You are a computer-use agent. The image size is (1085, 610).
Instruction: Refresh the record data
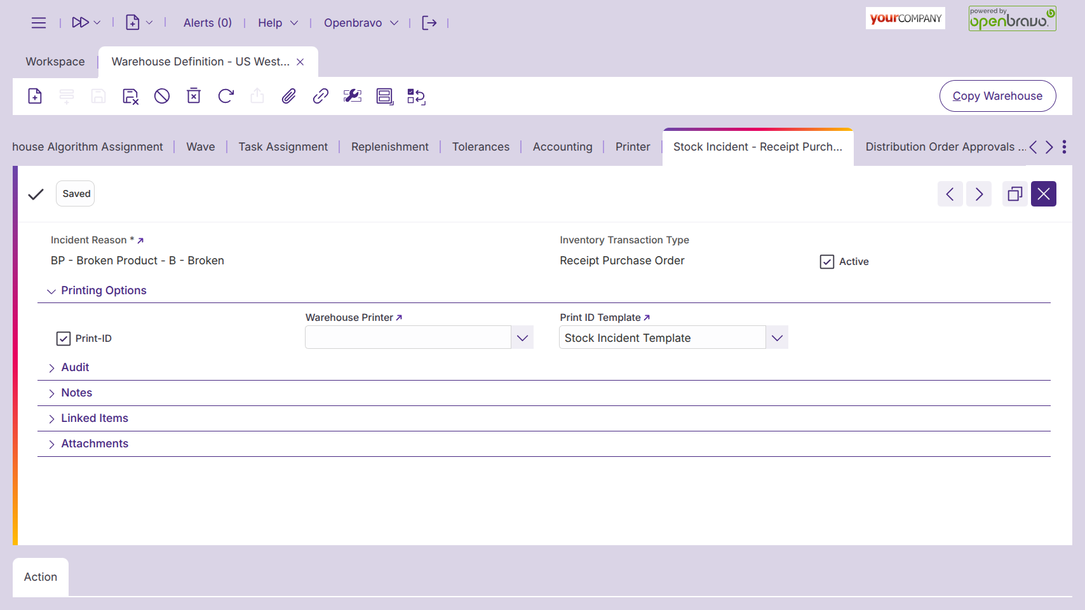(226, 96)
